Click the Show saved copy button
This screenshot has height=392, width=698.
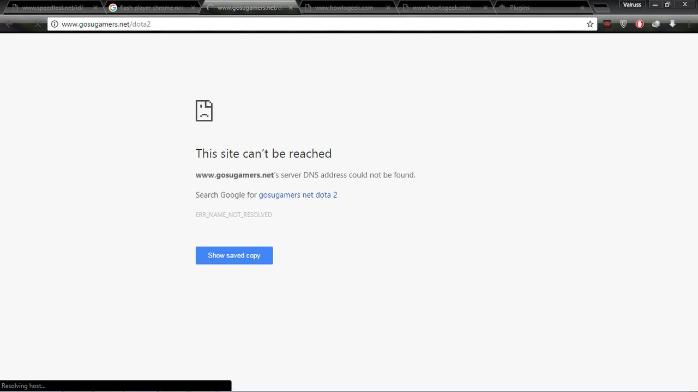[x=234, y=255]
